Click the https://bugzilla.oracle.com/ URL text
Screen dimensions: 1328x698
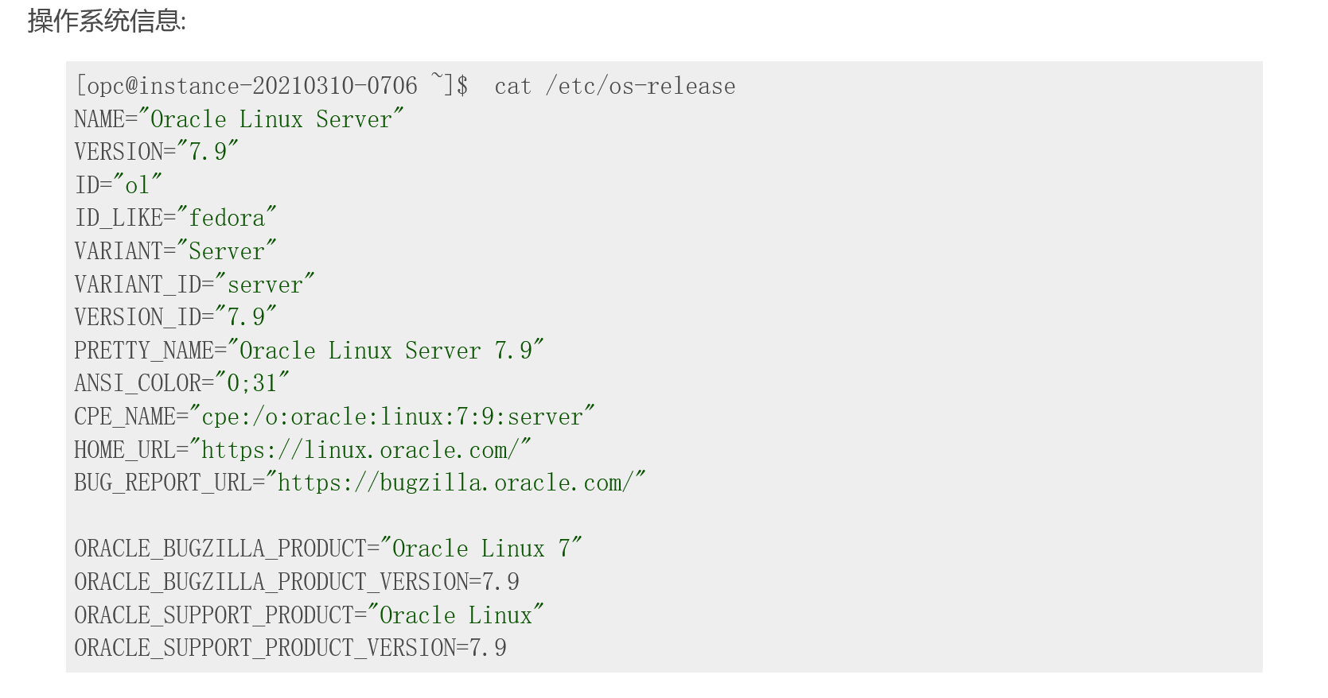(x=456, y=483)
